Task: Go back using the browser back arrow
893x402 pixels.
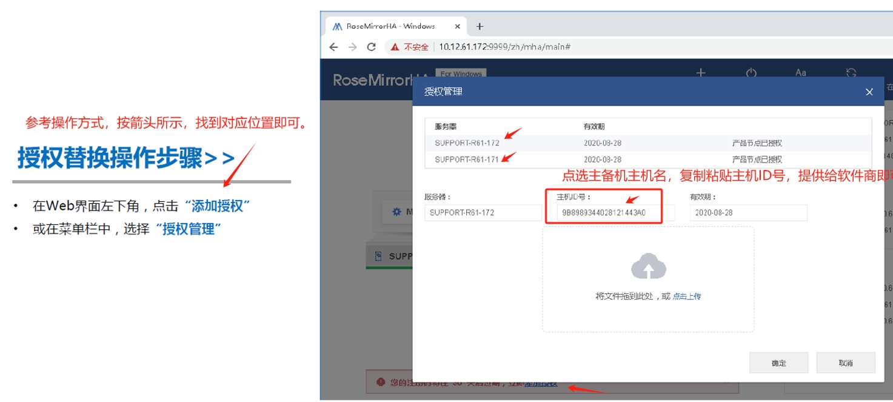Action: click(x=333, y=47)
